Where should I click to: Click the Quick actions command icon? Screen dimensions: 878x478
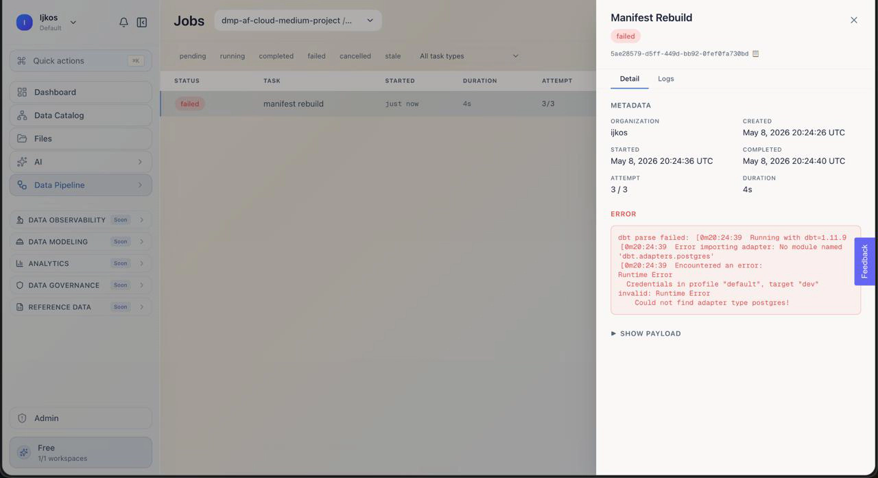[21, 60]
